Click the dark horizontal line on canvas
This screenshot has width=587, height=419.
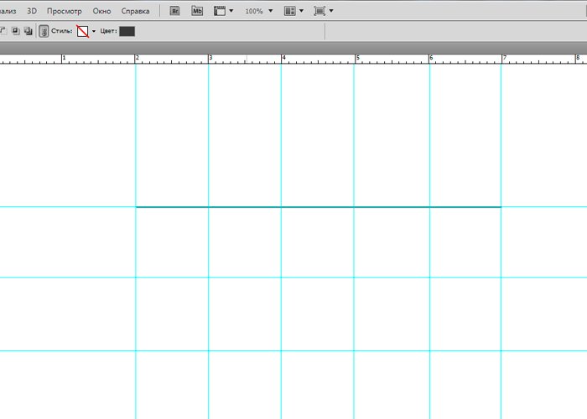[319, 207]
